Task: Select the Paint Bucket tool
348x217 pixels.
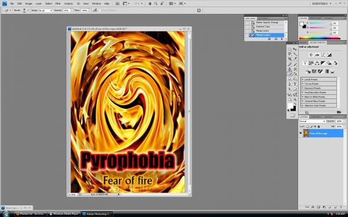Action: tap(295, 74)
